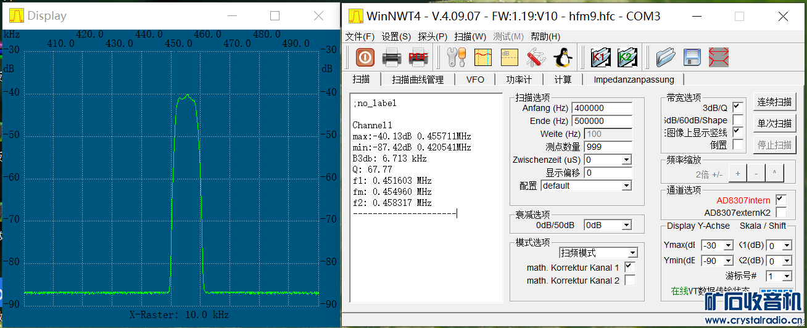
Task: Click the yellow dB chart icon
Action: tap(509, 57)
